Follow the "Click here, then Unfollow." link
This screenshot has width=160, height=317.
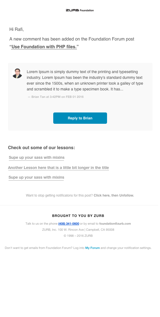click(114, 195)
